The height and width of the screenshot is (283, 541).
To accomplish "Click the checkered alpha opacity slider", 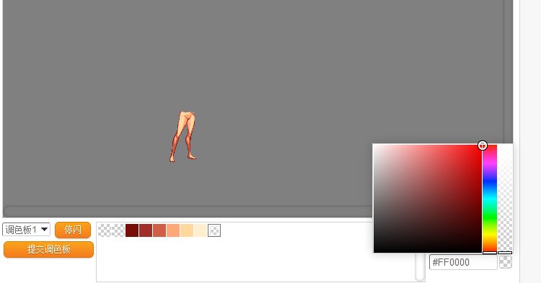I will coord(505,198).
